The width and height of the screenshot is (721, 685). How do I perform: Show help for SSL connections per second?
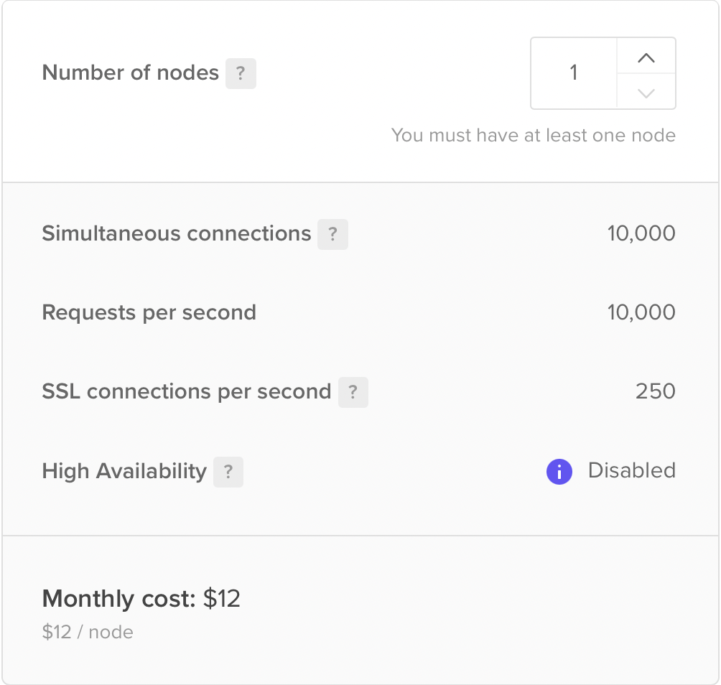(353, 392)
